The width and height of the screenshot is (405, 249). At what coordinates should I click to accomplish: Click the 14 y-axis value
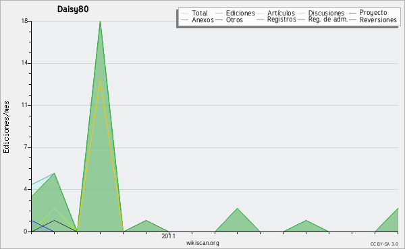24,63
